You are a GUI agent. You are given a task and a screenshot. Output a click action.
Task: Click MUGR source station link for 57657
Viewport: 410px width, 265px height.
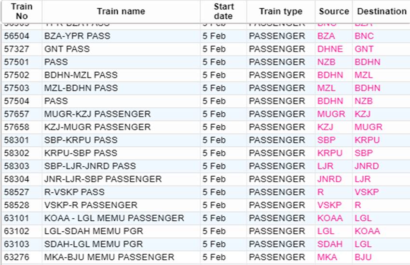coord(331,114)
